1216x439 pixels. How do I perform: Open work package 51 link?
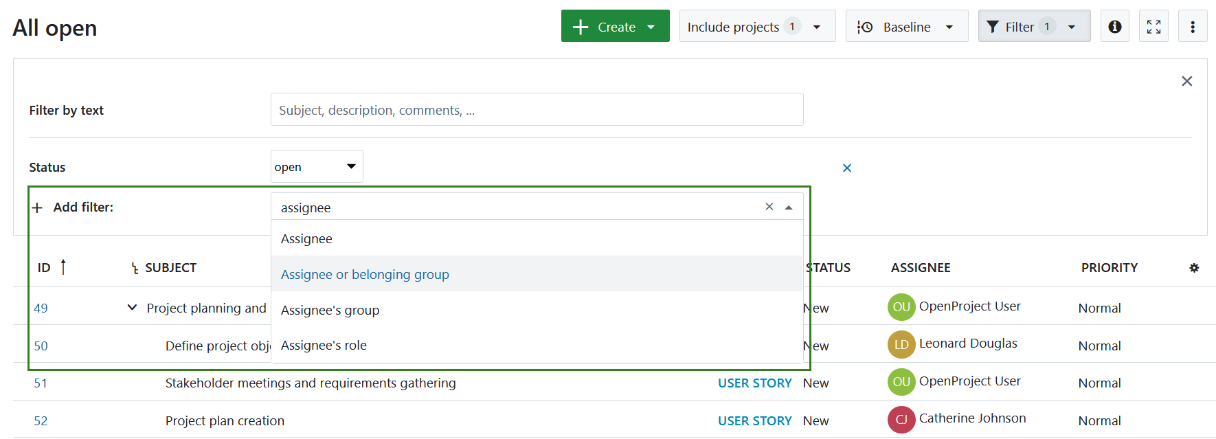(x=41, y=383)
